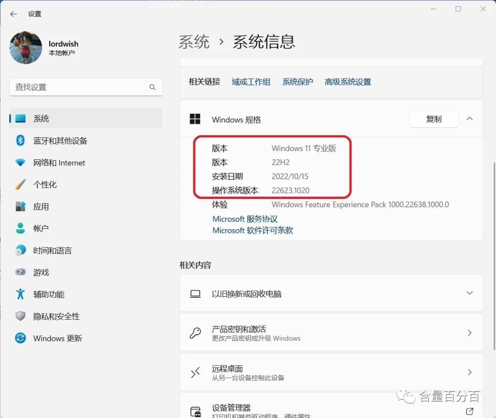Click the vertical scrollbar on the right
This screenshot has height=418, width=496.
[495, 256]
